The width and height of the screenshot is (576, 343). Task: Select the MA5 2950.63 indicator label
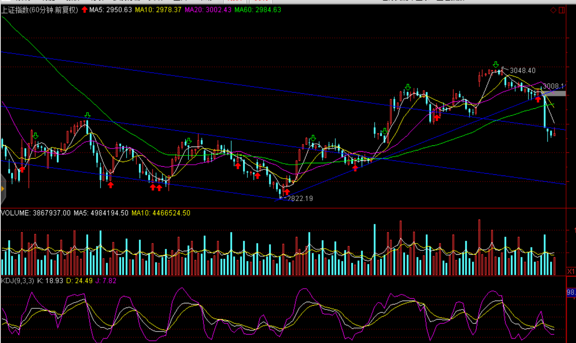tap(111, 10)
